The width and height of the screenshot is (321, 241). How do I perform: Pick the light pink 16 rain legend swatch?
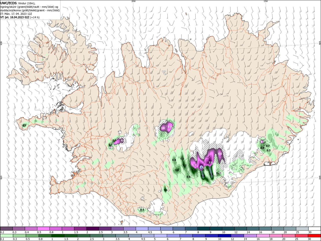[263, 236]
